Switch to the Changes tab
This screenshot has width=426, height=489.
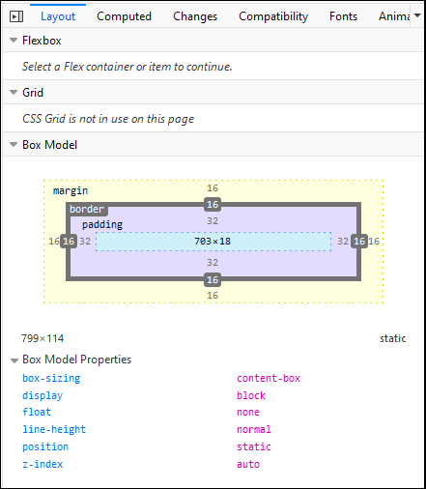pos(195,16)
